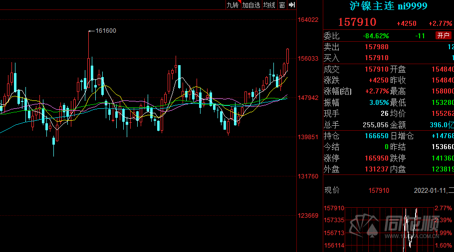Screen dimensions: 454x252
Task: Add contract via 加自选 button
Action: (251, 5)
